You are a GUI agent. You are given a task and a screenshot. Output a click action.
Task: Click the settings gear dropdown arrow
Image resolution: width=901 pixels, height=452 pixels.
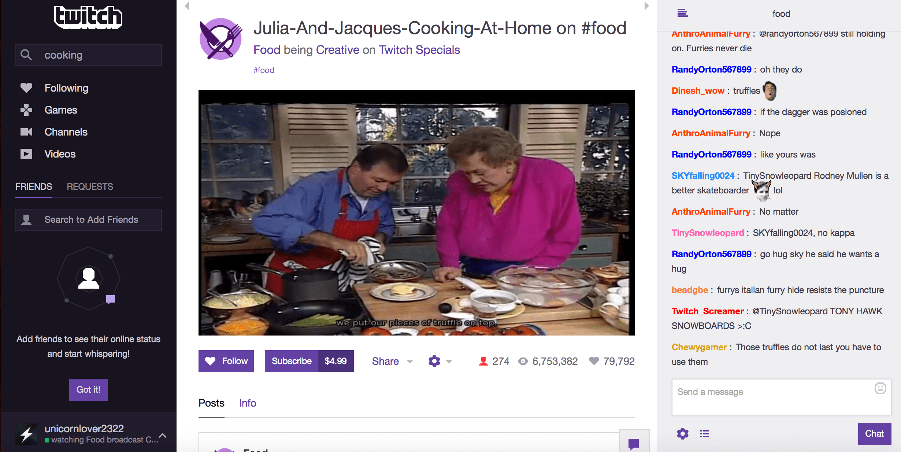point(449,361)
